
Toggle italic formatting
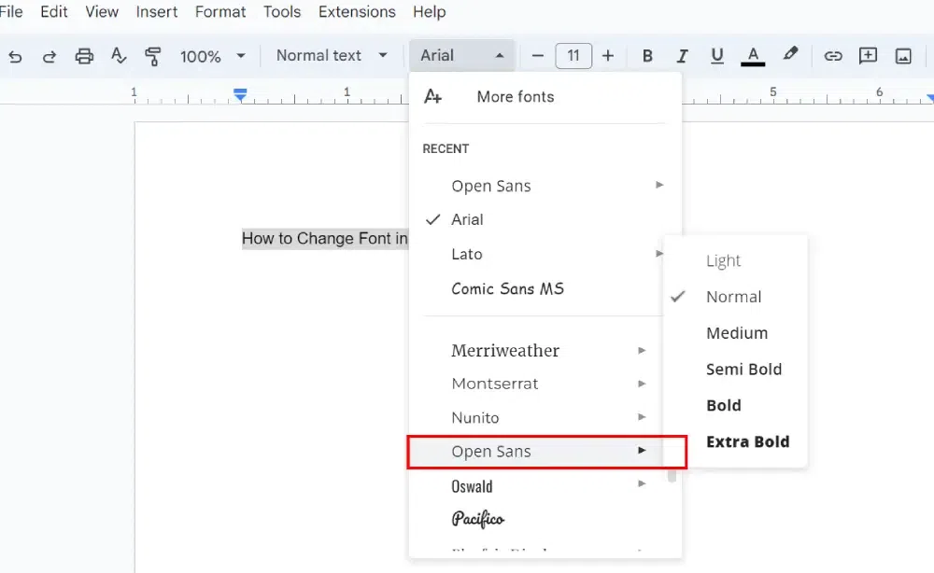point(682,56)
